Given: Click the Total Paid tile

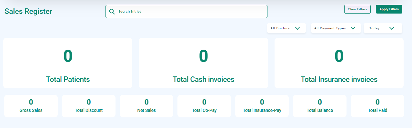Looking at the screenshot, I should pyautogui.click(x=377, y=106).
